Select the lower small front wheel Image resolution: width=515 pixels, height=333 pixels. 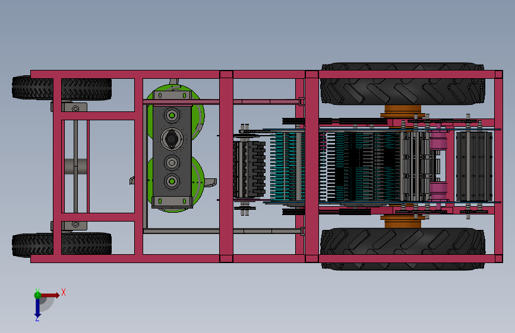[62, 245]
